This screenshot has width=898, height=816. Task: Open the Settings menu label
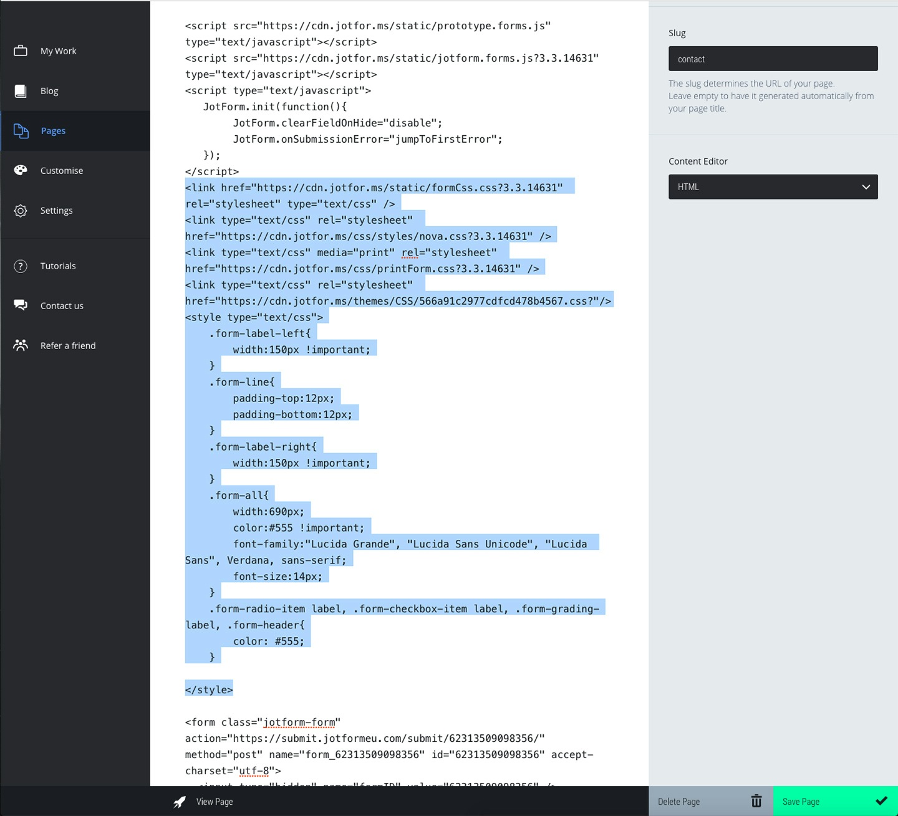57,211
